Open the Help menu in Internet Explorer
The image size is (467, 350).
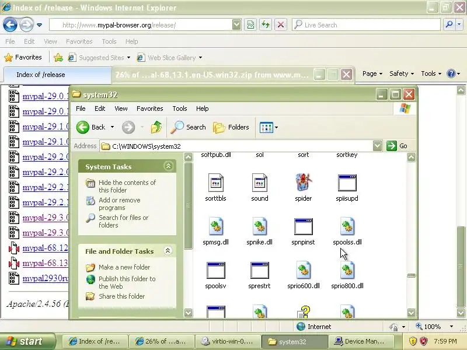131,41
